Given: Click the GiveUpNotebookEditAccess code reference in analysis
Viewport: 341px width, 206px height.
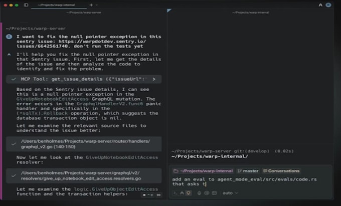Looking at the screenshot, I should pyautogui.click(x=53, y=99).
